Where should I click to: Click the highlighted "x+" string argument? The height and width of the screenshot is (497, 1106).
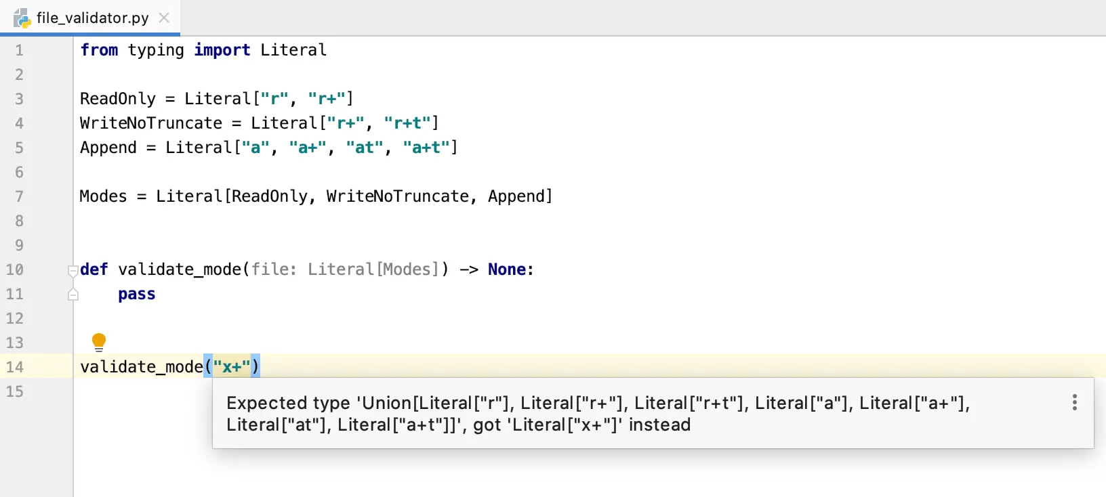pyautogui.click(x=232, y=367)
